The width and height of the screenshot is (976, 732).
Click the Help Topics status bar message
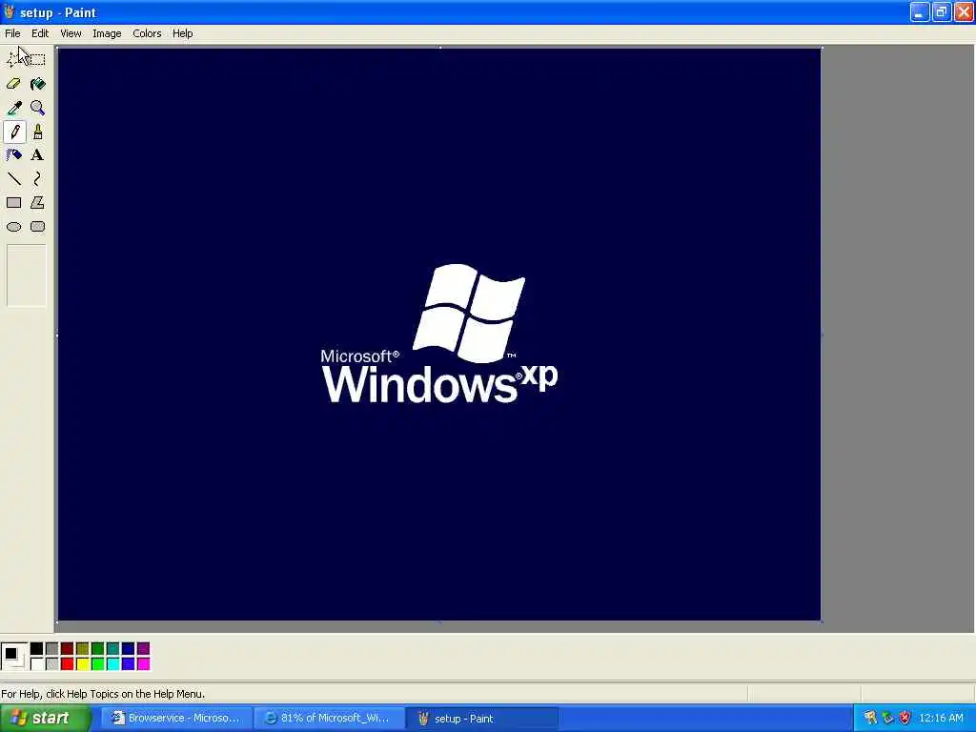pyautogui.click(x=103, y=694)
